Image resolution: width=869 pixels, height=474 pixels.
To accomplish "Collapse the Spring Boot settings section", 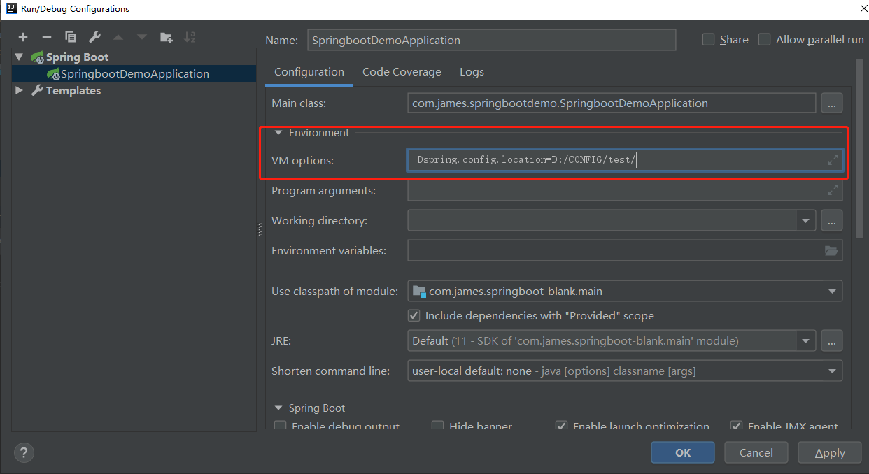I will pos(279,408).
